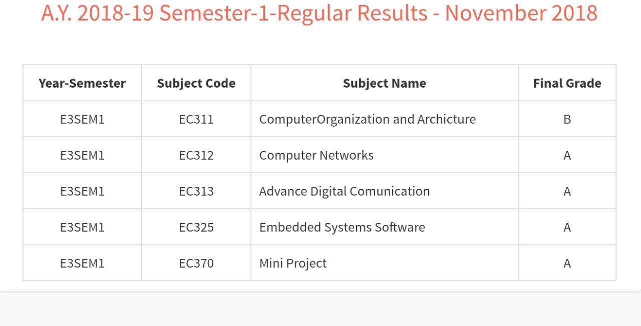Screen dimensions: 641x326
Task: Select subject code EC312
Action: pyautogui.click(x=196, y=155)
